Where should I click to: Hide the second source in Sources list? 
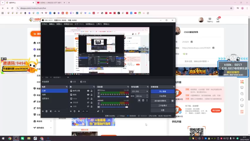pyautogui.click(x=88, y=95)
